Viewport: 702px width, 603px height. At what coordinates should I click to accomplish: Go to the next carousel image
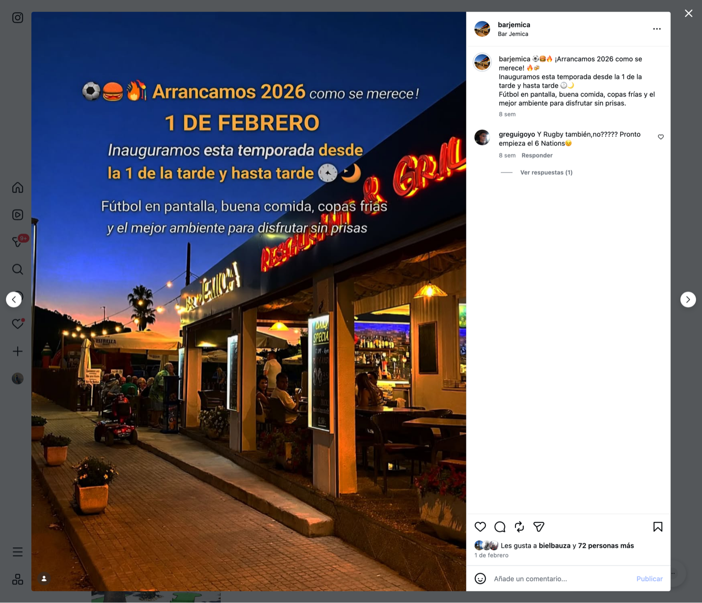click(687, 299)
